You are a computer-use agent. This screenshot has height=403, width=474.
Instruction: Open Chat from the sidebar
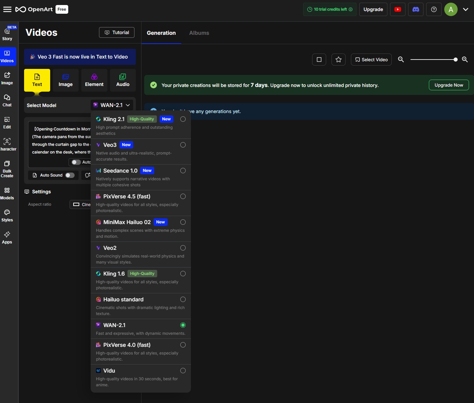7,100
